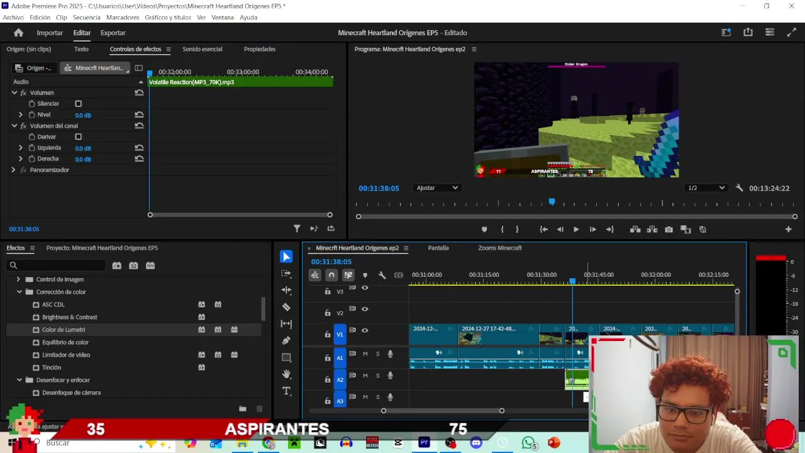Image resolution: width=805 pixels, height=453 pixels.
Task: Expand the Control de imagen folder
Action: (18, 279)
